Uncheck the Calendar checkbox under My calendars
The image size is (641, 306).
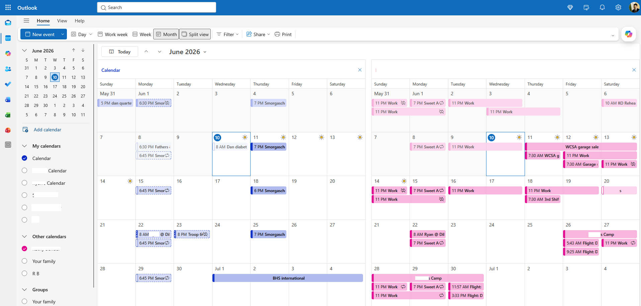(24, 158)
